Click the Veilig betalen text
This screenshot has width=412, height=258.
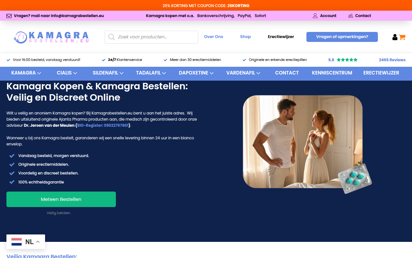(59, 213)
